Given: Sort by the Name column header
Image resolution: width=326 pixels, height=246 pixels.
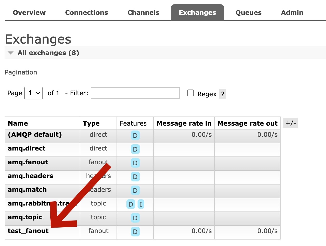Looking at the screenshot, I should click(18, 123).
